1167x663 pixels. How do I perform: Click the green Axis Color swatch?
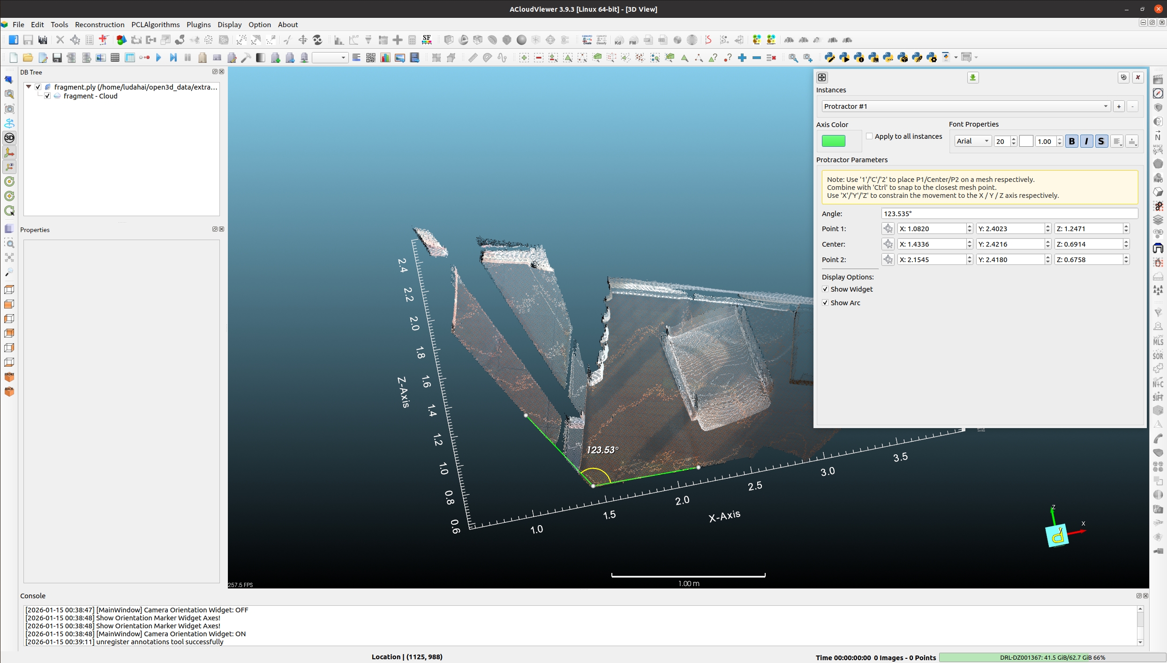pyautogui.click(x=833, y=141)
